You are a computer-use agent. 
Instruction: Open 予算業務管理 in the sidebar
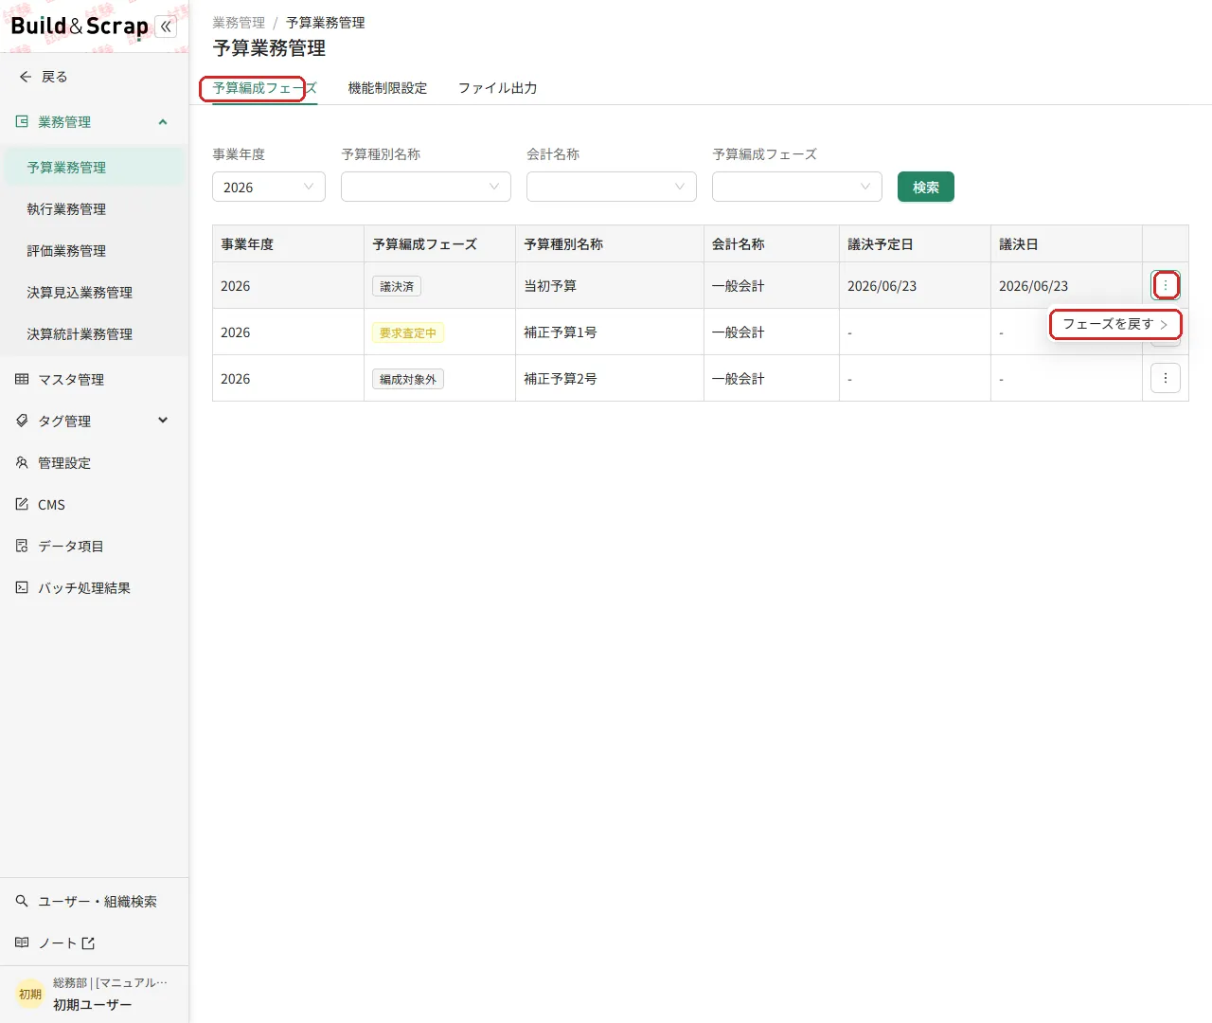coord(93,167)
